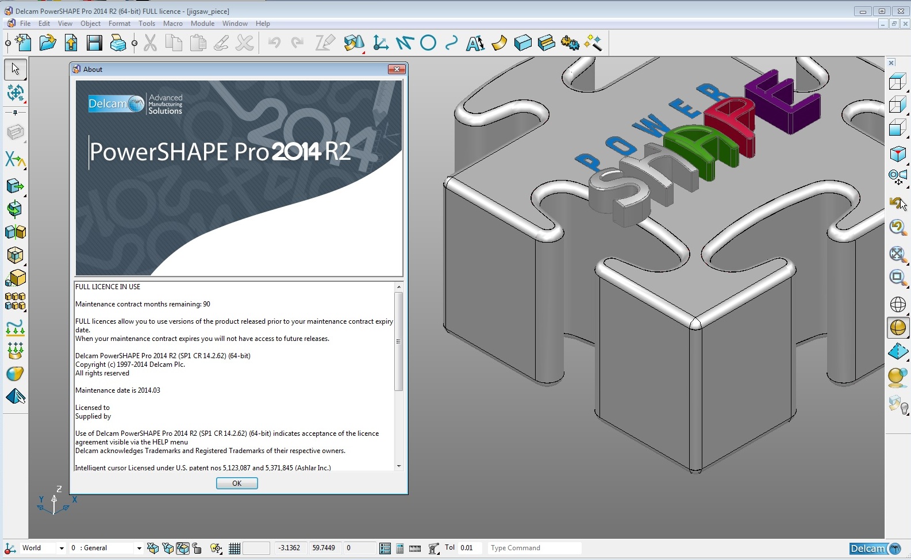The image size is (911, 560).
Task: Click the PowerSHAPE Pro 2014 R2 banner image
Action: point(239,178)
